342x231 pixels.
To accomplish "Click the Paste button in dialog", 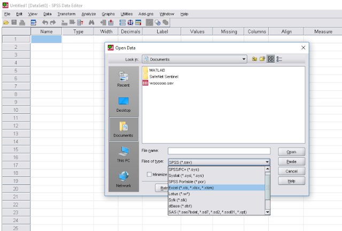I will (291, 161).
